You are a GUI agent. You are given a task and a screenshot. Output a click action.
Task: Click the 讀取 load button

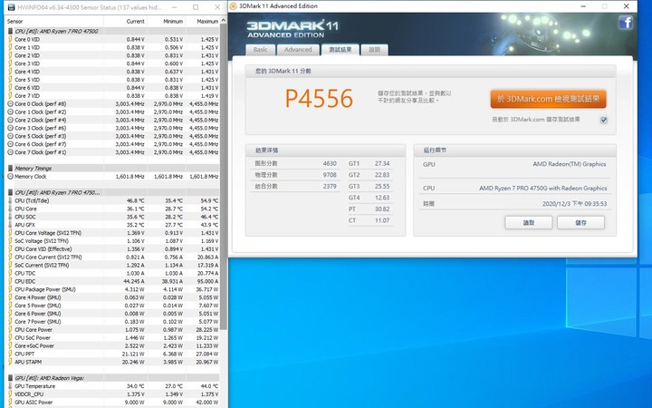pos(529,223)
